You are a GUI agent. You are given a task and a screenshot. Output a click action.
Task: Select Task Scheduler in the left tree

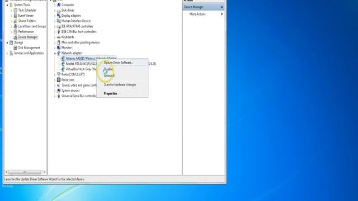(x=27, y=10)
